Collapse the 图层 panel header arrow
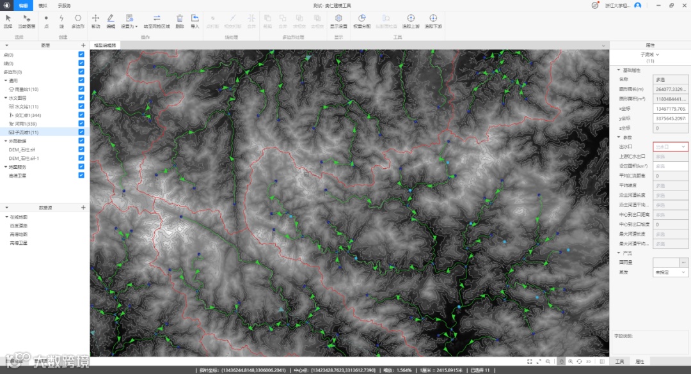691x374 pixels. coord(6,45)
